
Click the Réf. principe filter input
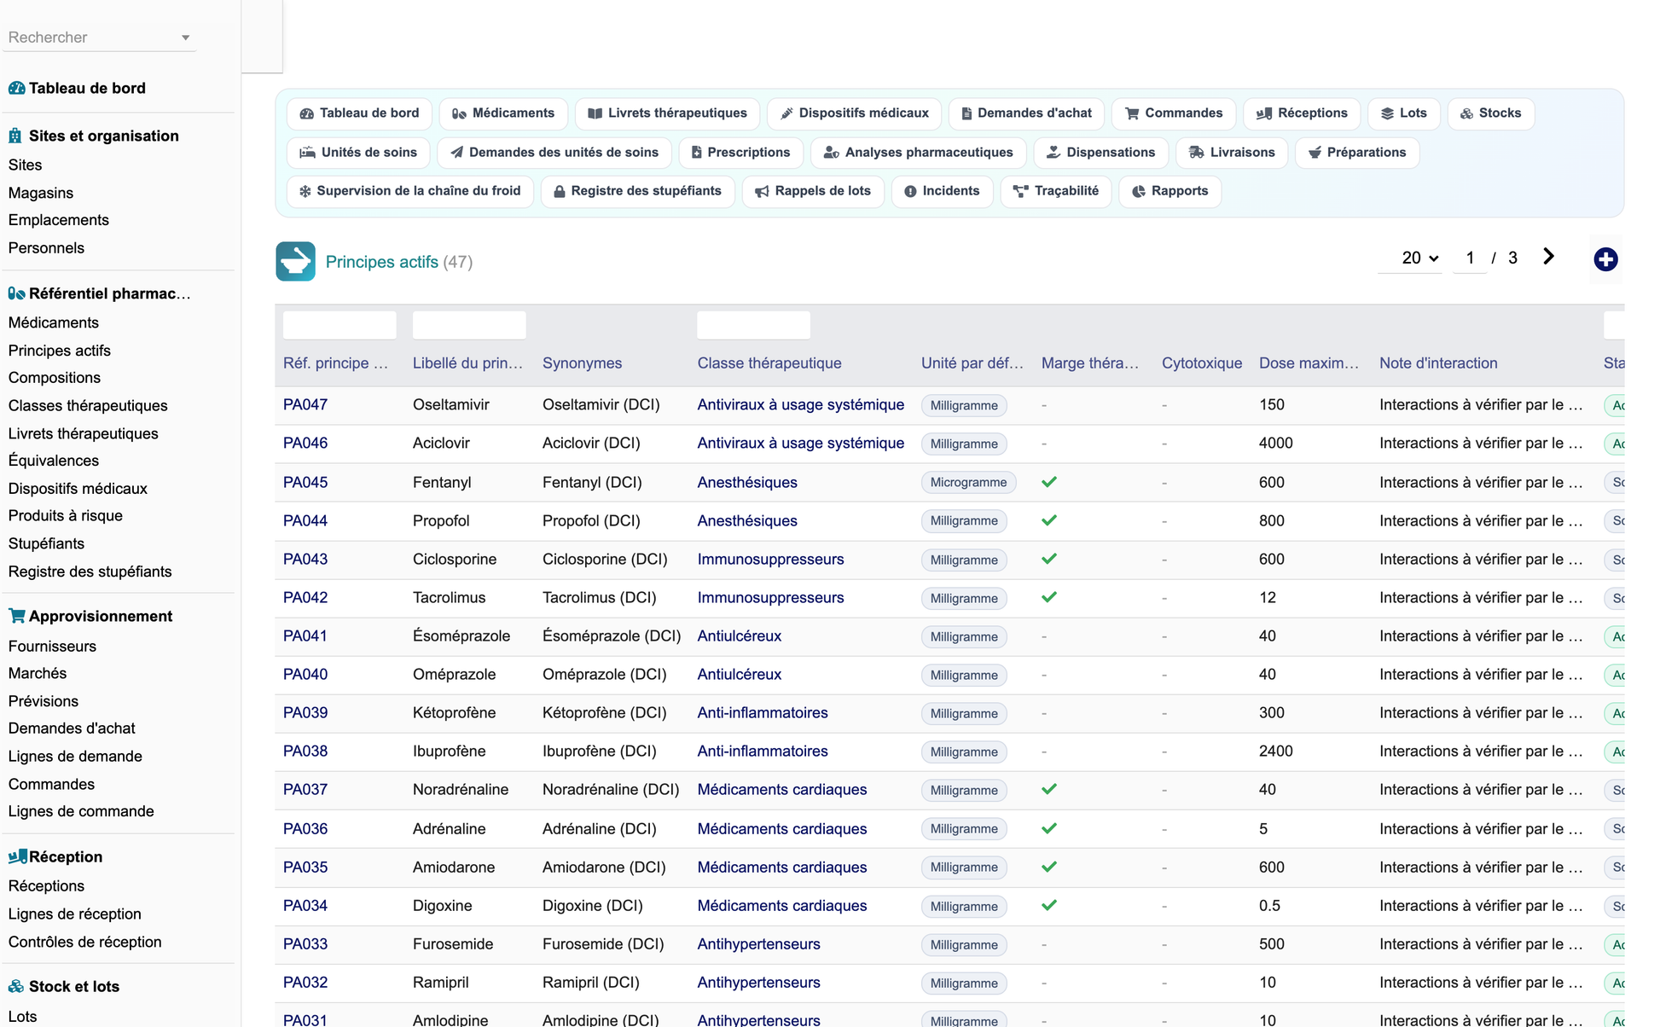[x=340, y=325]
